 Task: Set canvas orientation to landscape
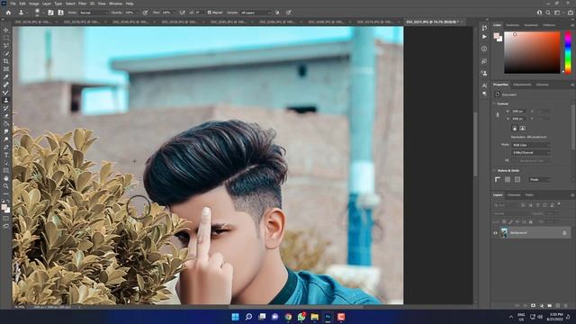pyautogui.click(x=522, y=128)
